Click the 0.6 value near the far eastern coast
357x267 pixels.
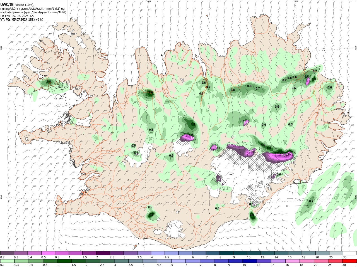click(330, 87)
